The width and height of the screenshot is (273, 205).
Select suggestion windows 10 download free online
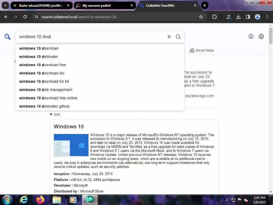click(x=100, y=98)
